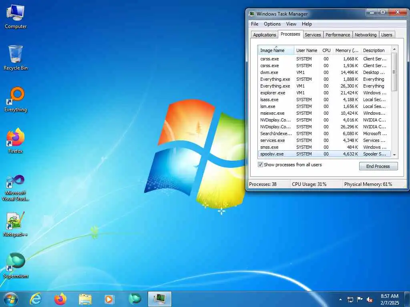The height and width of the screenshot is (307, 410).
Task: Sort processes by CPU column header
Action: pos(326,50)
